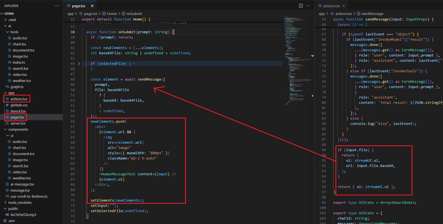443x224 pixels.
Task: Place cursor on 'setElements(newElements);' line
Action: point(117,200)
